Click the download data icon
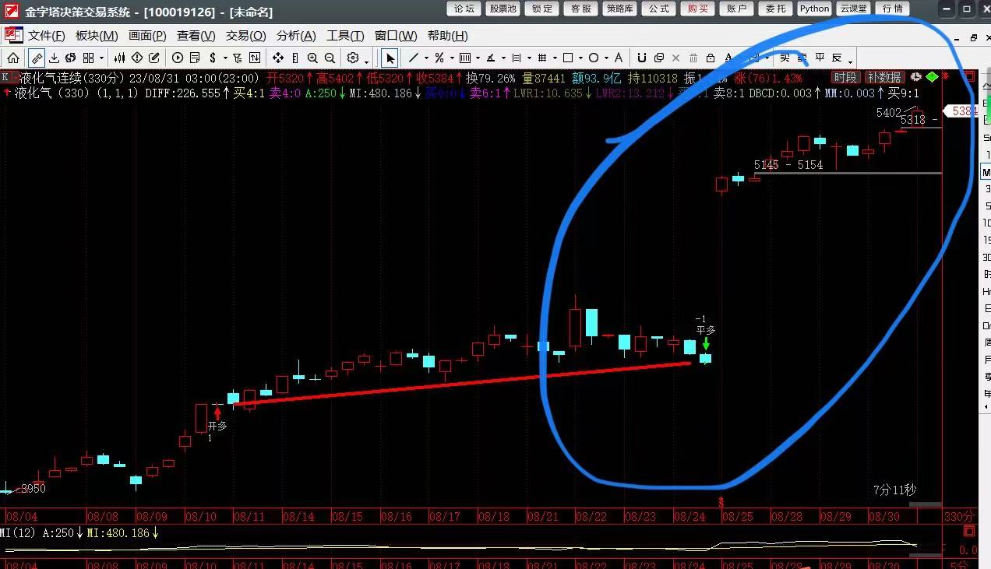991x569 pixels. [54, 58]
